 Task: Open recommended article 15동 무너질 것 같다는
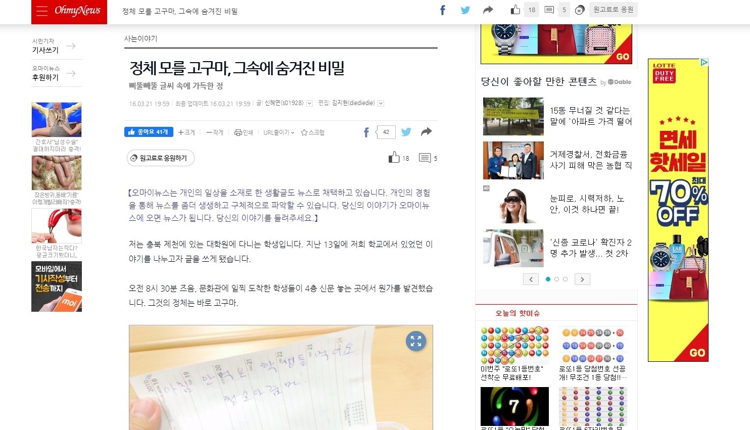click(591, 116)
